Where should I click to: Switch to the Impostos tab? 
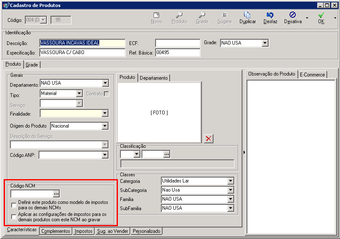click(84, 231)
